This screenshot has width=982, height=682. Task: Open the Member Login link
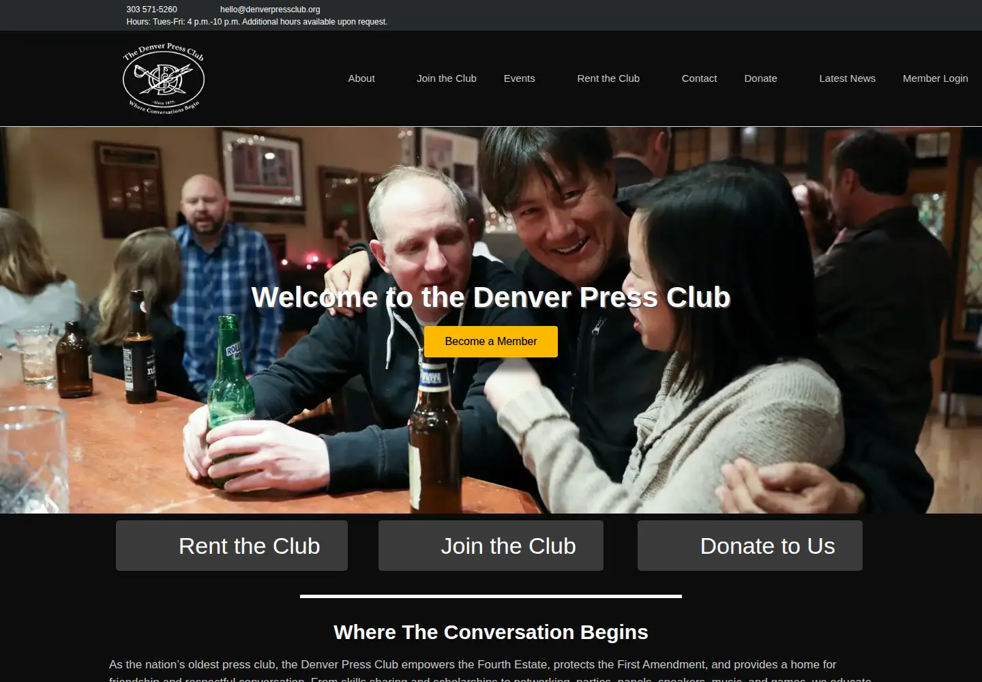click(x=935, y=78)
